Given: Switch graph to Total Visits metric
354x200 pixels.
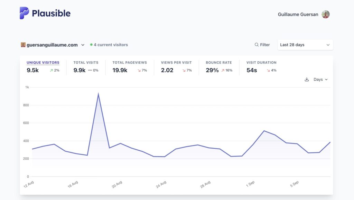Looking at the screenshot, I should [86, 63].
